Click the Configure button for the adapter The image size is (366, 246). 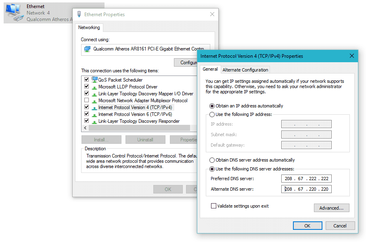186,63
